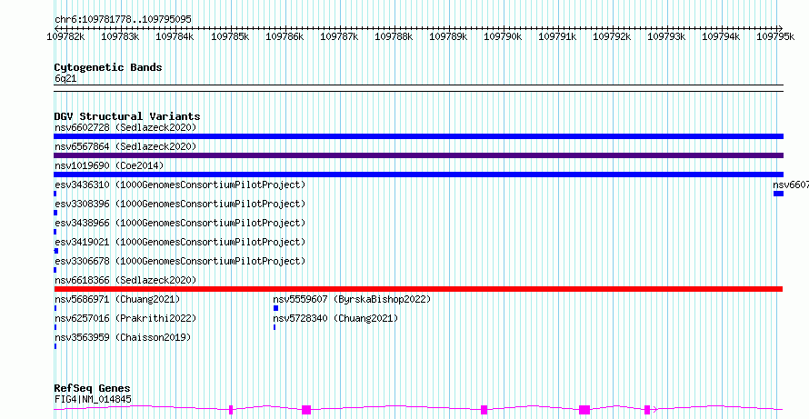Screen dimensions: 809x419
Task: Open variant nsv6567864 (Sedlazeck2020) label
Action: pyautogui.click(x=125, y=146)
